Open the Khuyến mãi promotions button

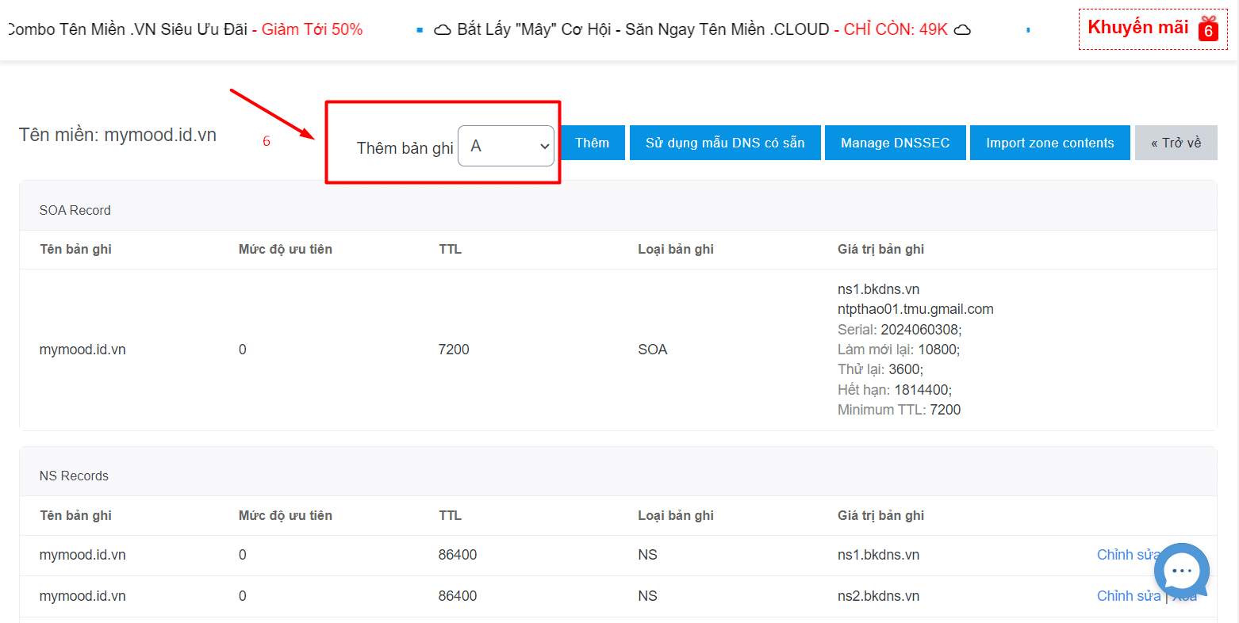click(x=1137, y=28)
